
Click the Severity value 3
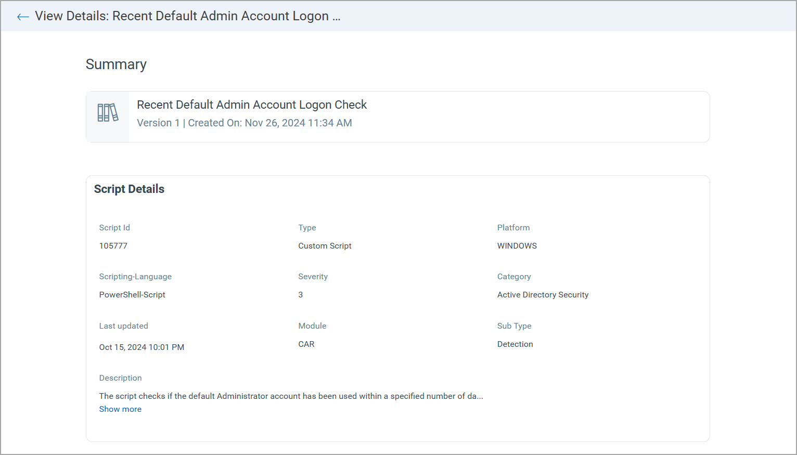click(301, 295)
